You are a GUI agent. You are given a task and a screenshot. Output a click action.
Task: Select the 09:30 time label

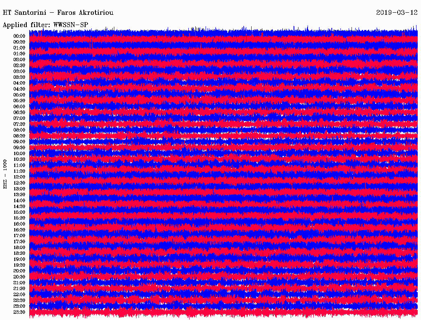(x=19, y=148)
